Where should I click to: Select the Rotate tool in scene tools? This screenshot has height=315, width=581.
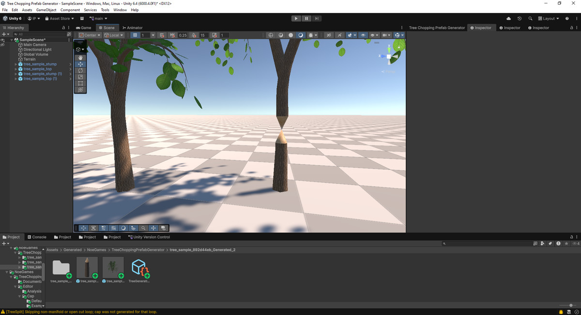coord(80,70)
